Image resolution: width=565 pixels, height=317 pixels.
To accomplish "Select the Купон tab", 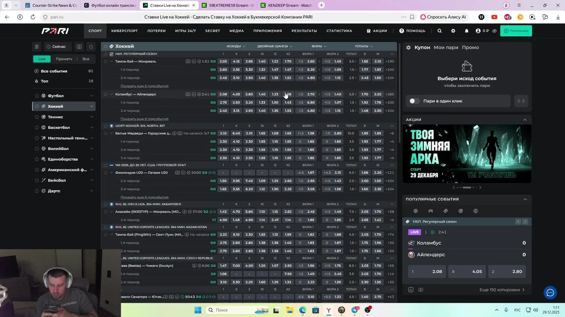I will (422, 48).
